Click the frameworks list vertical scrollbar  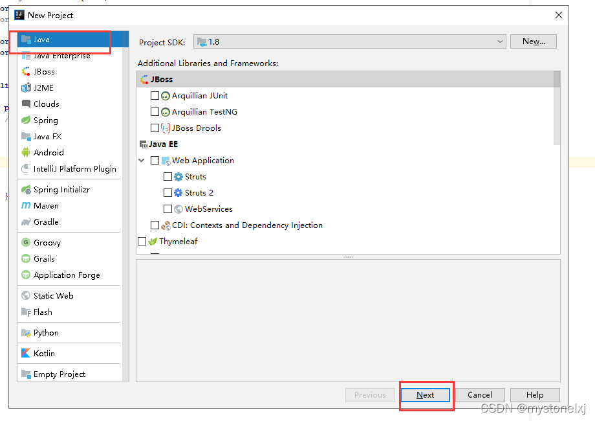click(x=557, y=108)
